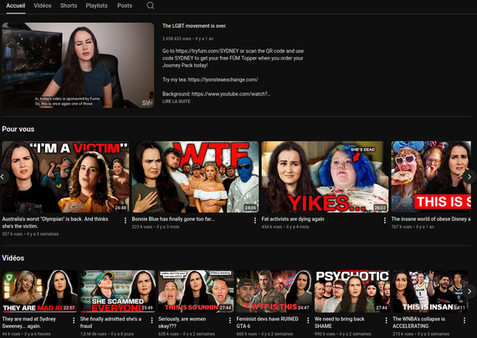The height and width of the screenshot is (338, 477).
Task: Switch to the Playlists tab
Action: 96,6
